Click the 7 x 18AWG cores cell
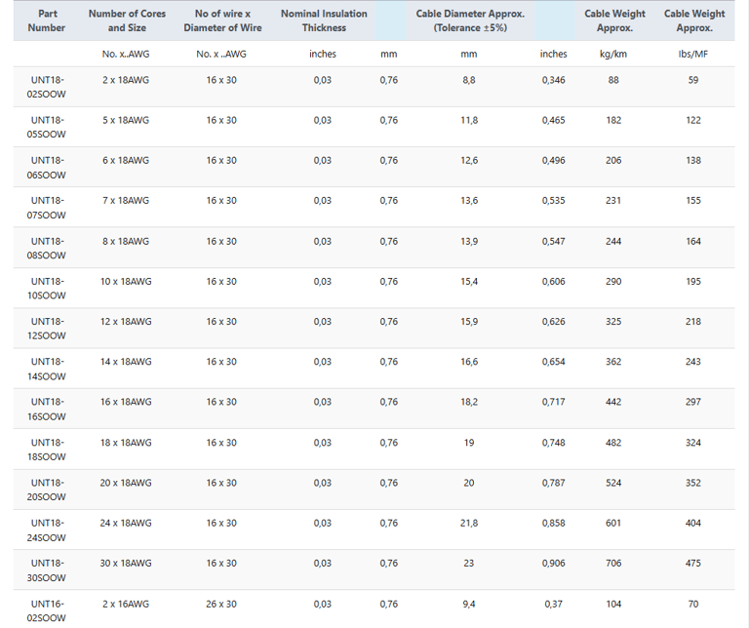749x628 pixels. 126,200
